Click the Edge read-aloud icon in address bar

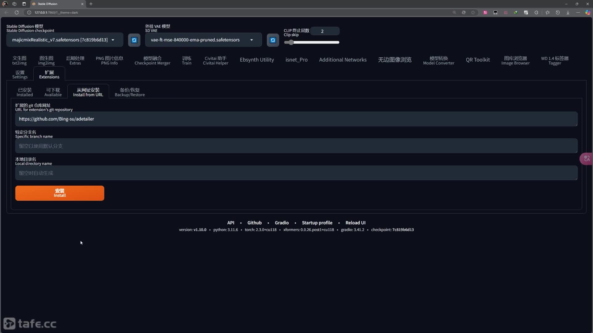pos(464,13)
